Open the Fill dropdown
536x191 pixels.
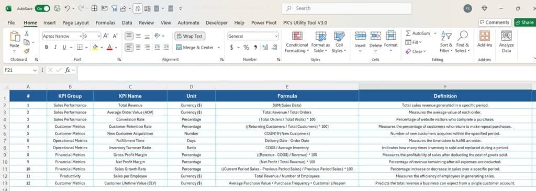tap(414, 42)
